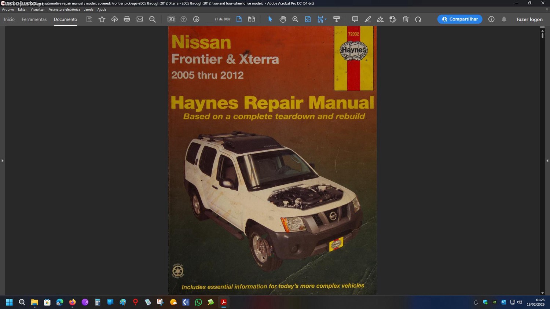Toggle the arrow selection tool
Screen dimensions: 550x309
point(270,19)
